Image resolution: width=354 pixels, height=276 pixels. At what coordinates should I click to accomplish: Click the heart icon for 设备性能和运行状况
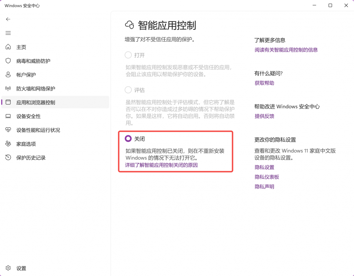pyautogui.click(x=8, y=130)
